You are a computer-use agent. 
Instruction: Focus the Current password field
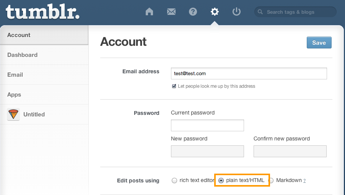point(207,126)
